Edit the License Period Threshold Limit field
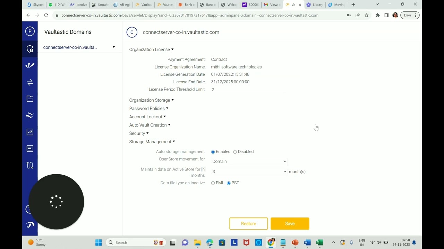 pyautogui.click(x=247, y=90)
